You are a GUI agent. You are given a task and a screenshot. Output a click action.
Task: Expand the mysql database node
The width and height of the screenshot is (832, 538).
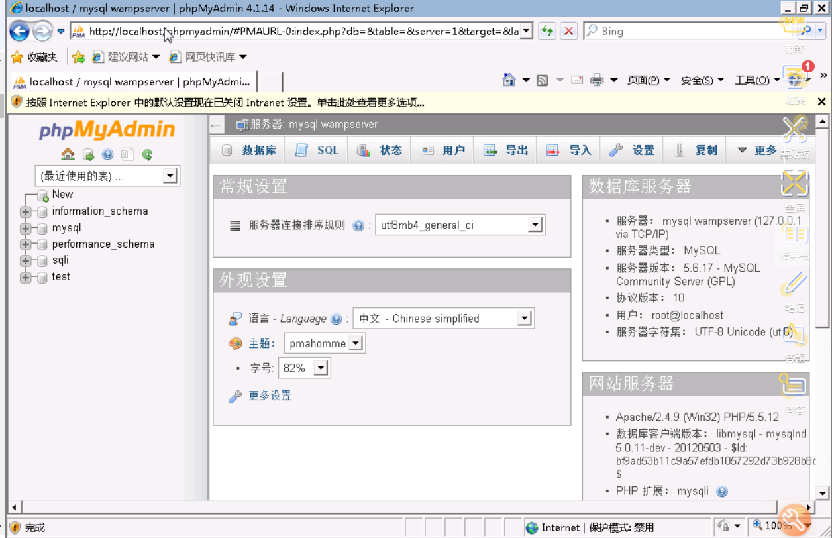(26, 229)
